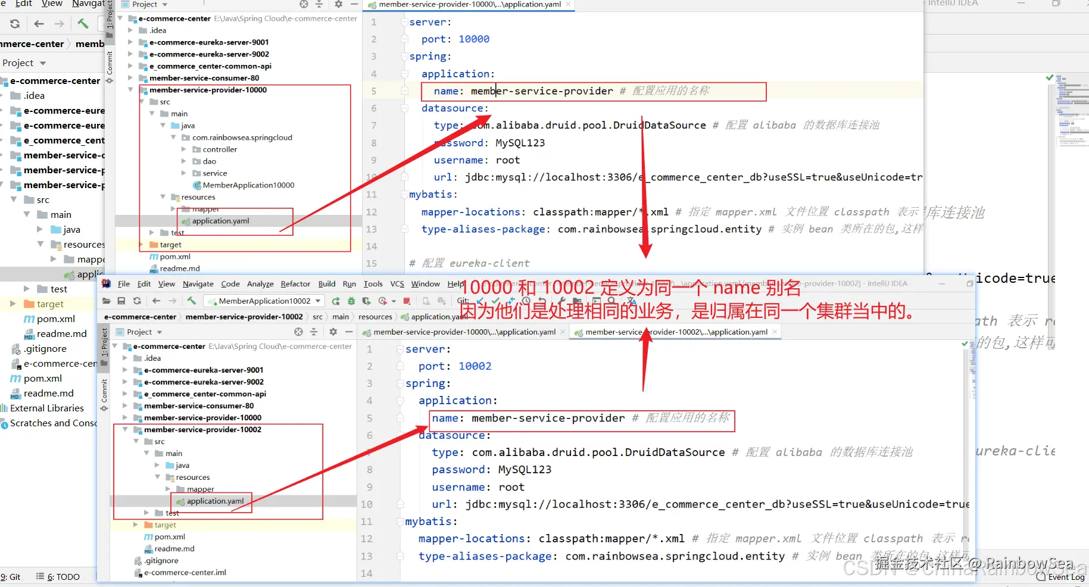Run with Coverage shield icon
Image resolution: width=1089 pixels, height=587 pixels.
(367, 301)
